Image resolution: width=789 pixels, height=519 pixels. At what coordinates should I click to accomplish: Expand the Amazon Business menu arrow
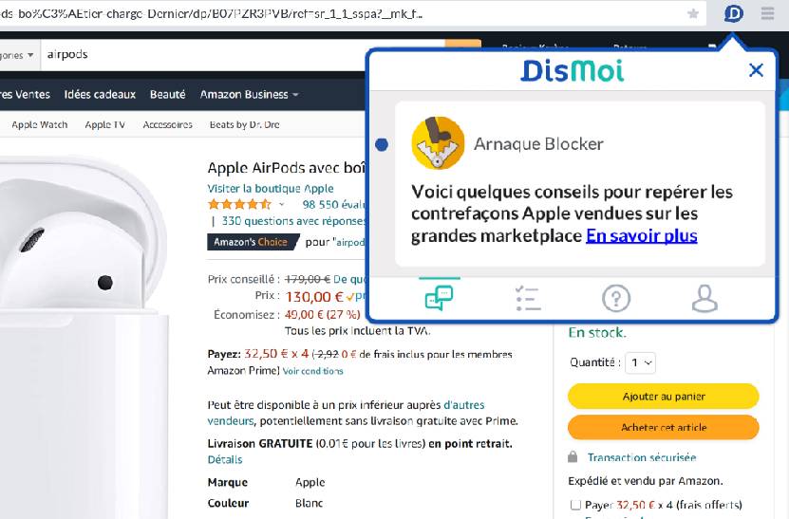(x=295, y=95)
